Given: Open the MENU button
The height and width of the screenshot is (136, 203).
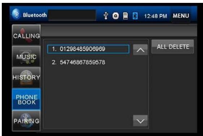Looking at the screenshot, I should click(181, 16).
